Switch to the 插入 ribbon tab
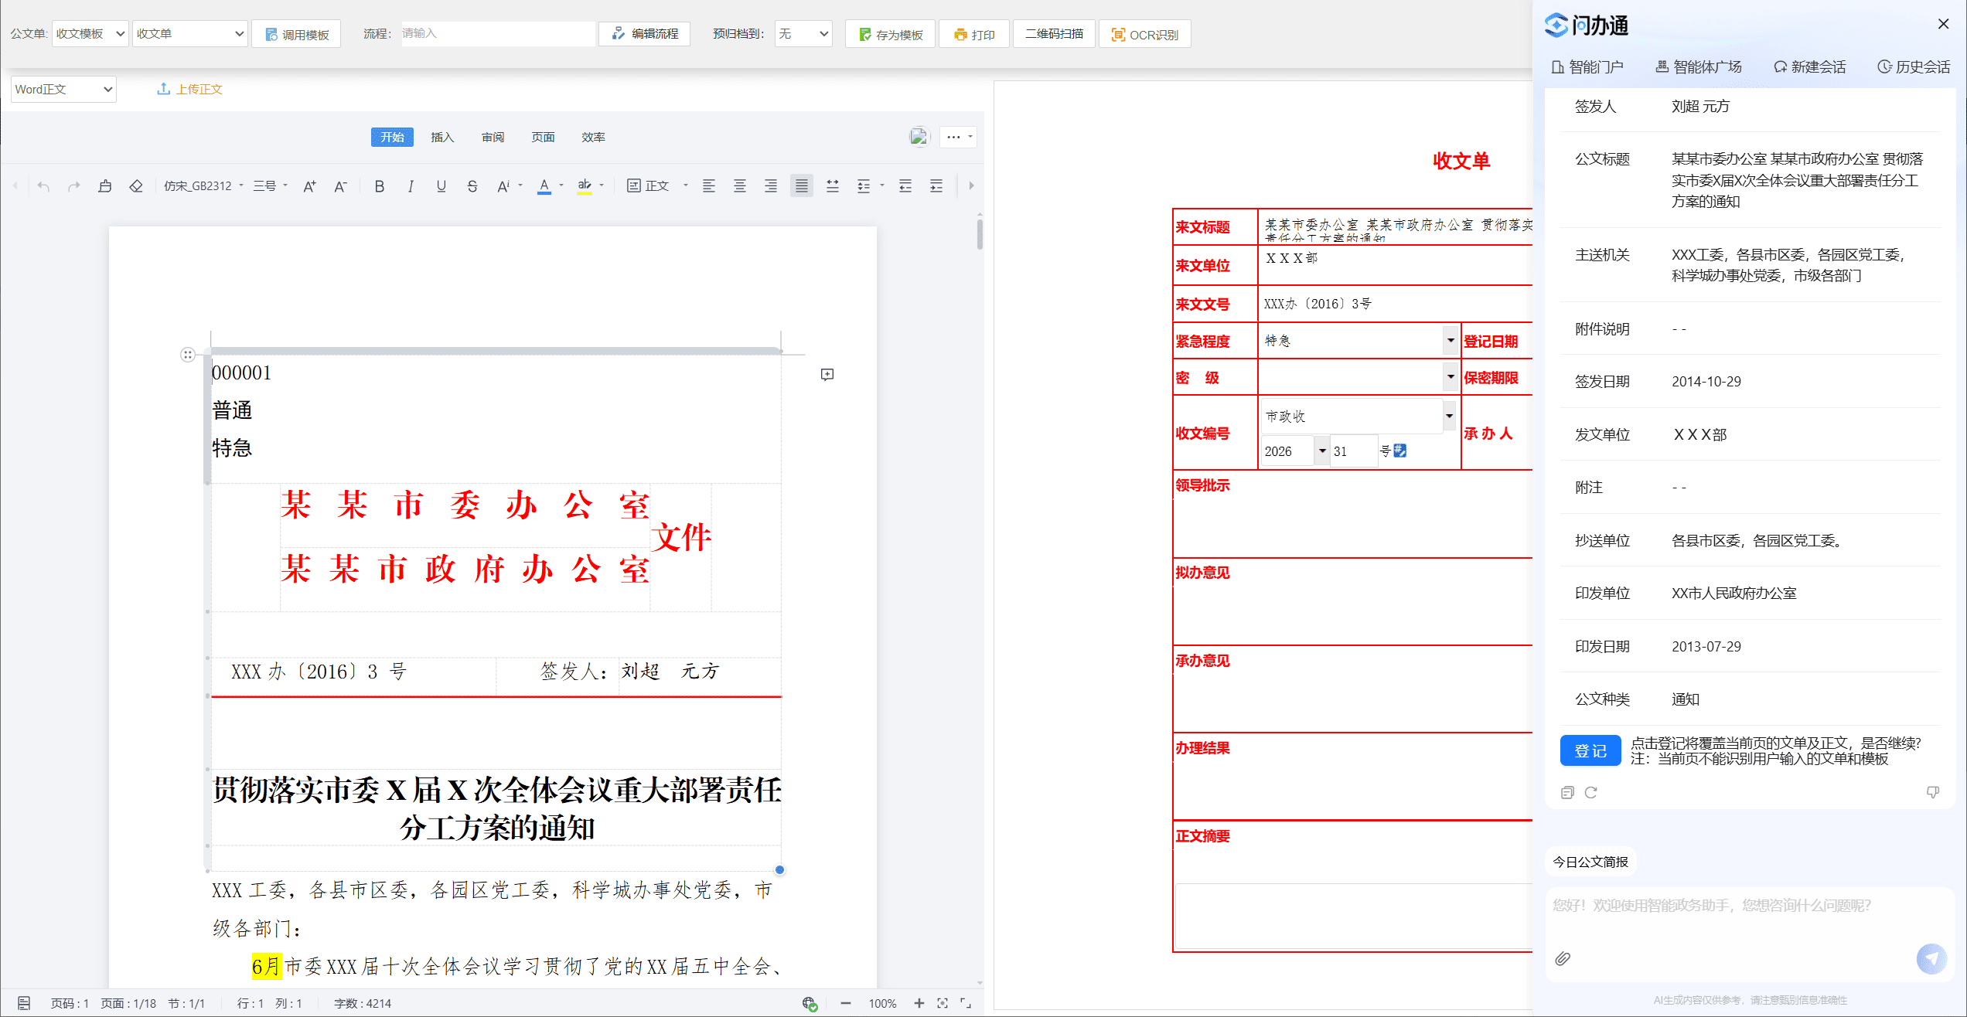 click(x=442, y=137)
